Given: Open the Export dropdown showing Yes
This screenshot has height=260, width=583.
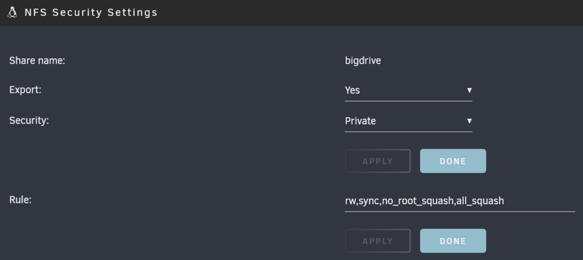Looking at the screenshot, I should (x=408, y=90).
